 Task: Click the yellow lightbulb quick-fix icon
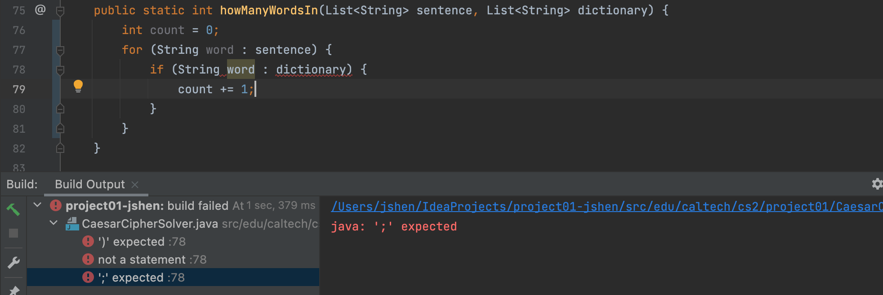click(78, 86)
